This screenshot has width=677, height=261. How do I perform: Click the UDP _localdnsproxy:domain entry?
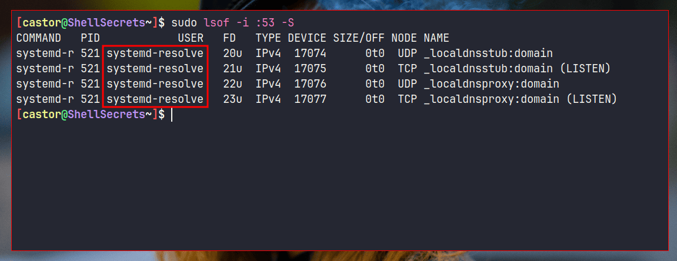point(491,84)
